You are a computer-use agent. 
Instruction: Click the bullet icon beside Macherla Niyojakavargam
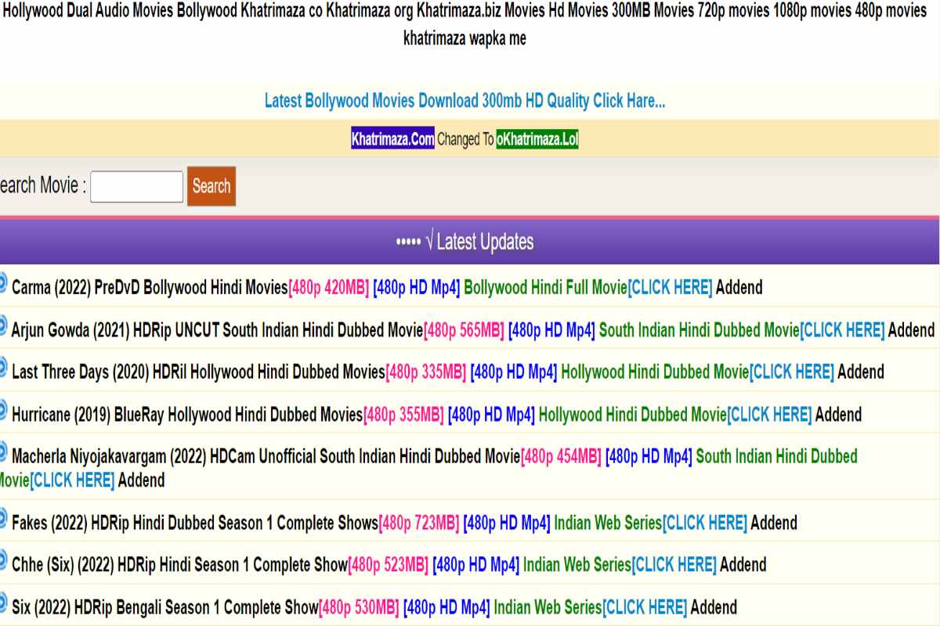(x=2, y=452)
